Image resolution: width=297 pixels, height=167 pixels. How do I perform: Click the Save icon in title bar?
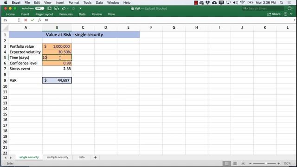56,8
